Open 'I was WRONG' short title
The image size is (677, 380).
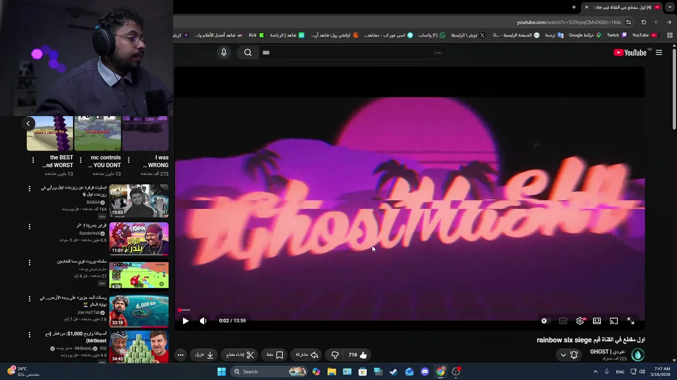(x=155, y=161)
